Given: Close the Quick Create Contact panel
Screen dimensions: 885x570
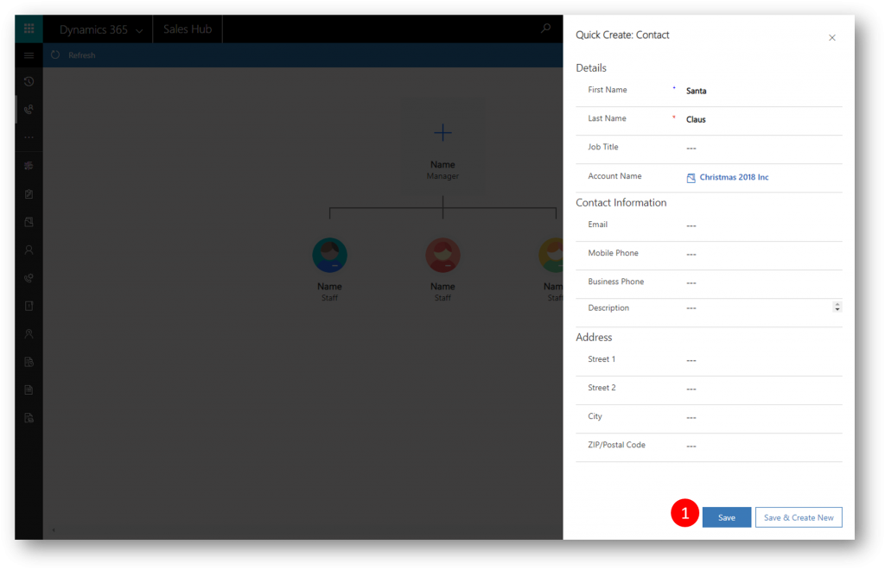Looking at the screenshot, I should pyautogui.click(x=832, y=38).
